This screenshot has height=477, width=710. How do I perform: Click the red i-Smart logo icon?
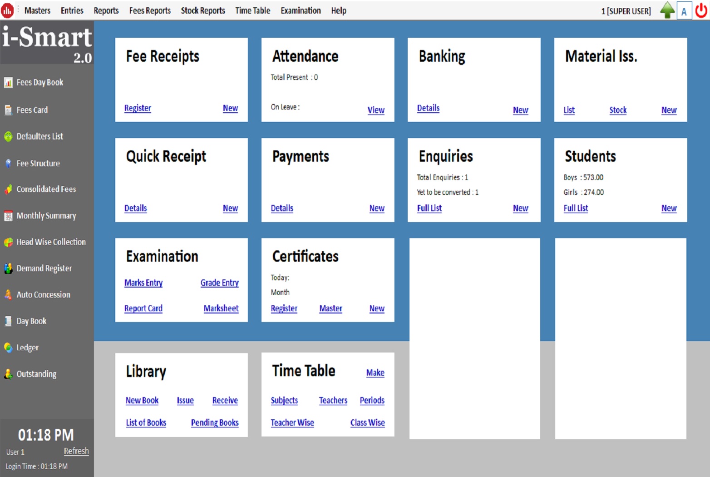[7, 10]
